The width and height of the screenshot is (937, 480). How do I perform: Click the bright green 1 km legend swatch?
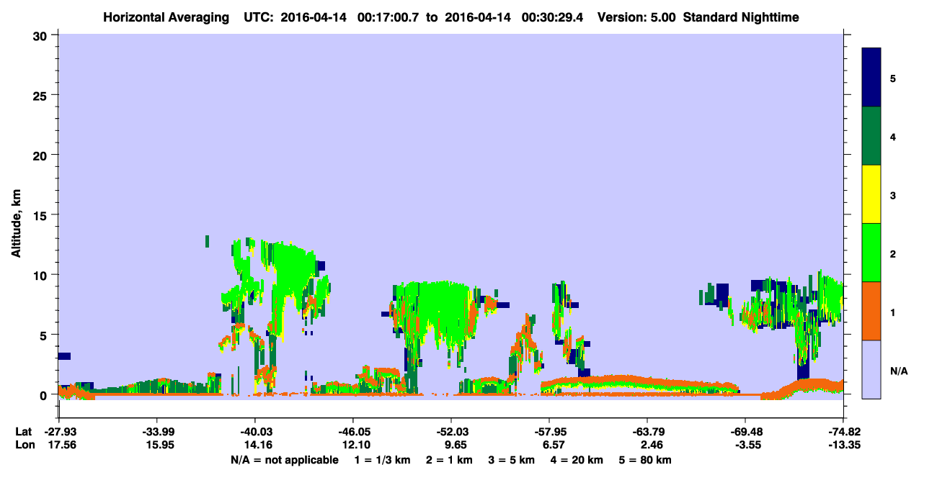click(871, 253)
